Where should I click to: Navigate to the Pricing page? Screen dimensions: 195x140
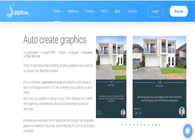point(89,11)
